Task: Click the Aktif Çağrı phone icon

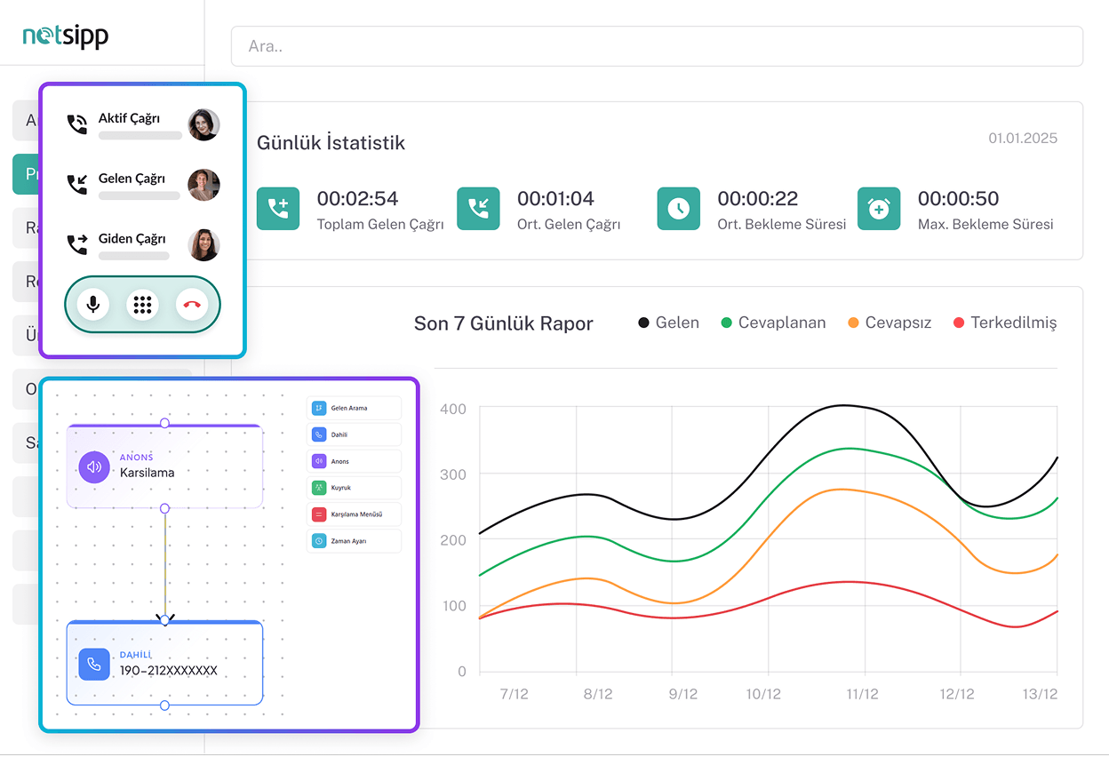Action: (77, 124)
